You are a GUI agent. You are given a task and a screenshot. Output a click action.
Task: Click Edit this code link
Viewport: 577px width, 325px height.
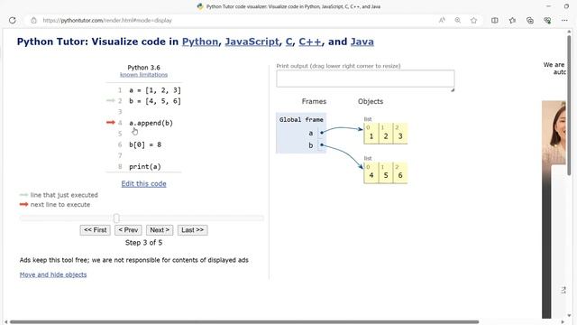coord(143,183)
